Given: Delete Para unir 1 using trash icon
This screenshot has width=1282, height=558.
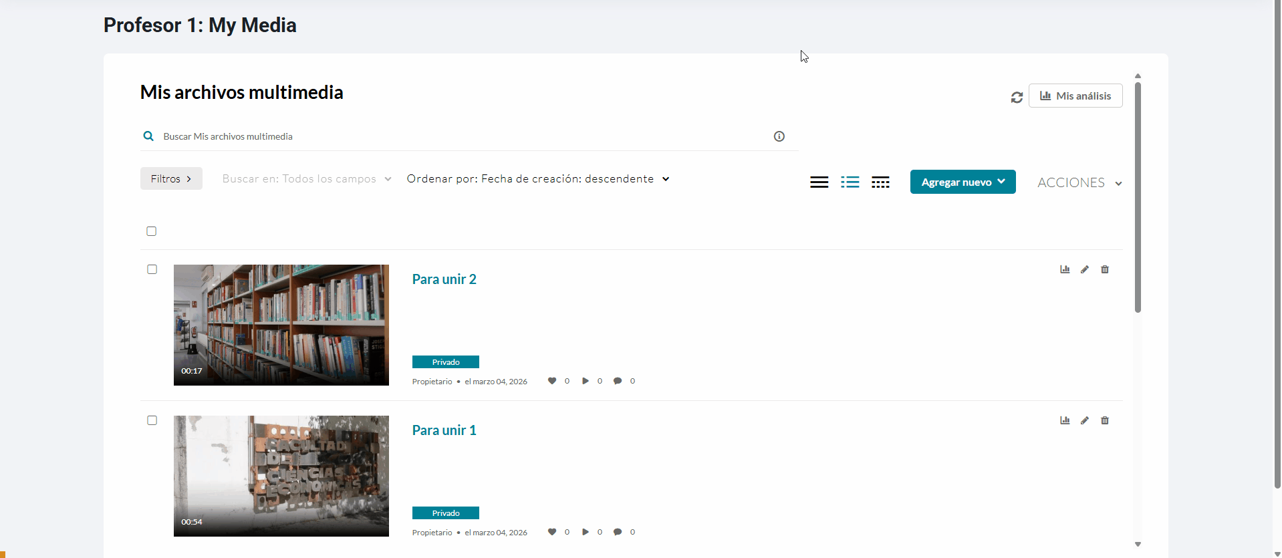Looking at the screenshot, I should (x=1105, y=420).
